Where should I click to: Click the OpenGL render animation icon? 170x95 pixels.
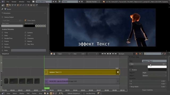[x=101, y=93]
